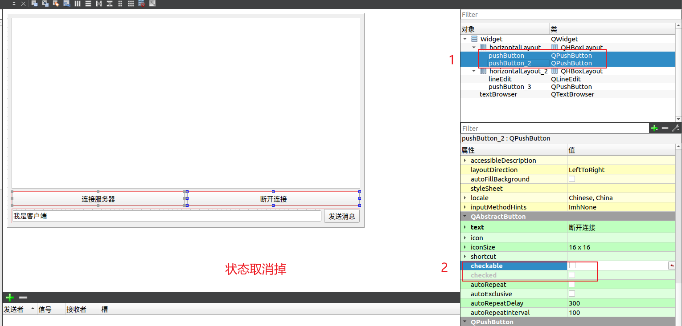Click the styleSheet property row
The image size is (682, 326).
(568, 189)
